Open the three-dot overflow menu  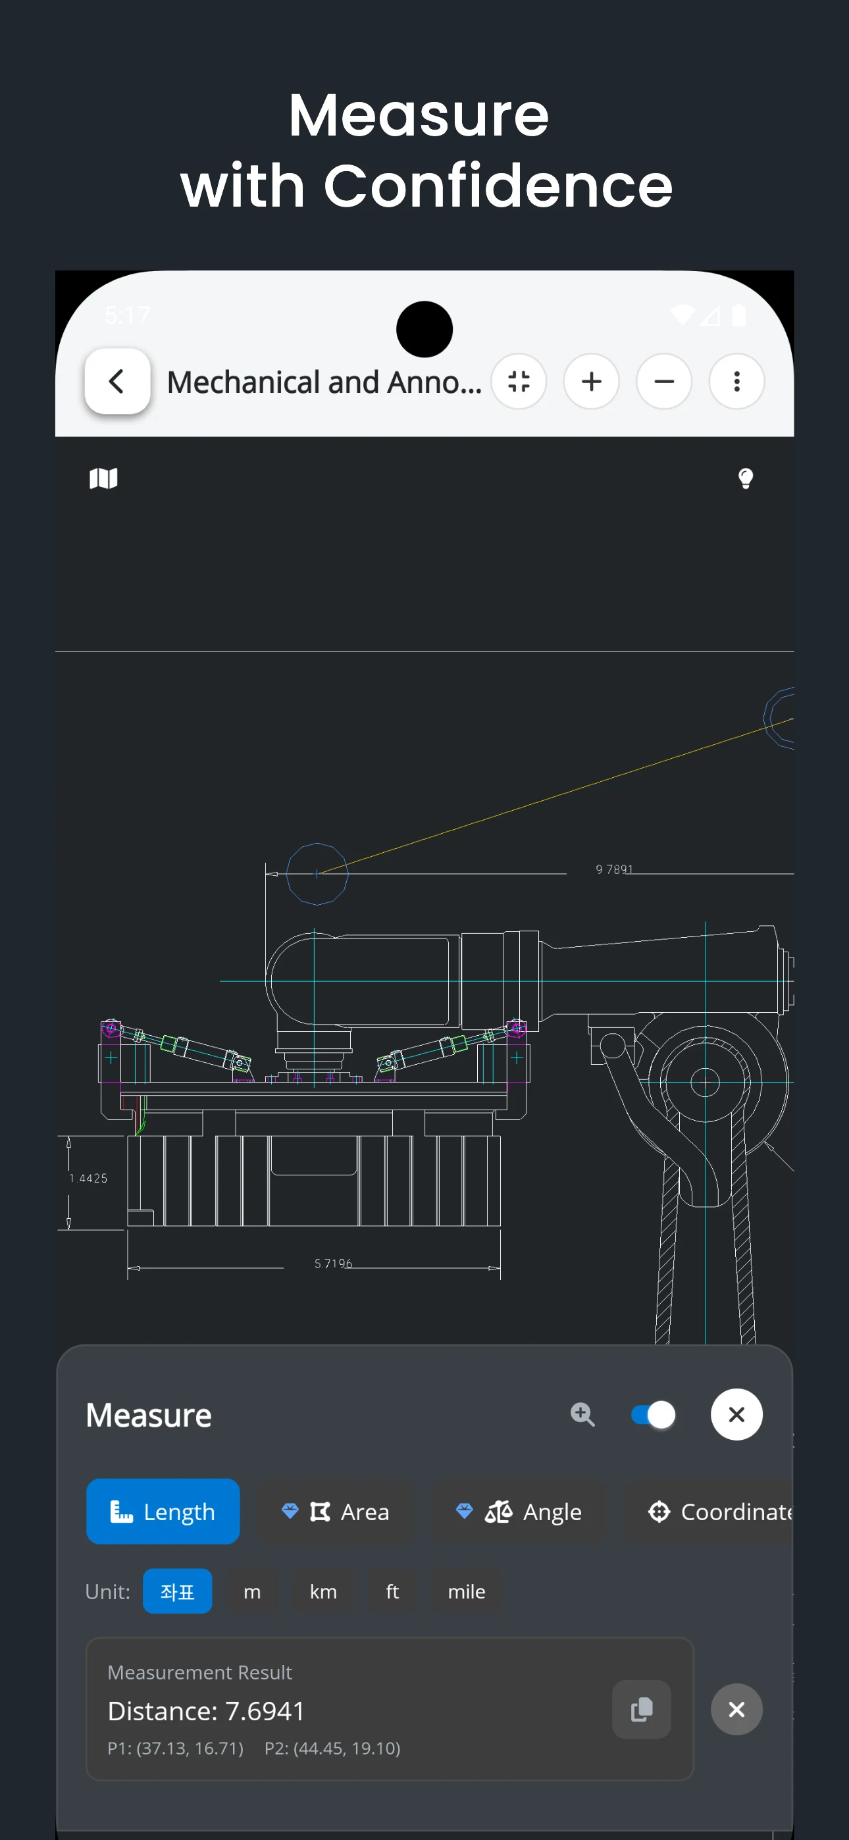[x=737, y=382]
